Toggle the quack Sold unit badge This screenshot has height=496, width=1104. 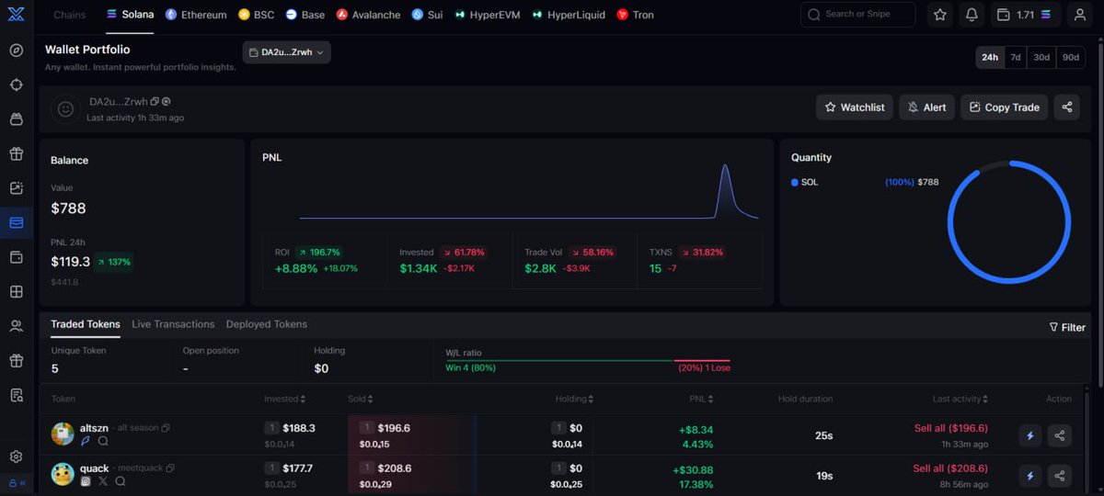366,468
